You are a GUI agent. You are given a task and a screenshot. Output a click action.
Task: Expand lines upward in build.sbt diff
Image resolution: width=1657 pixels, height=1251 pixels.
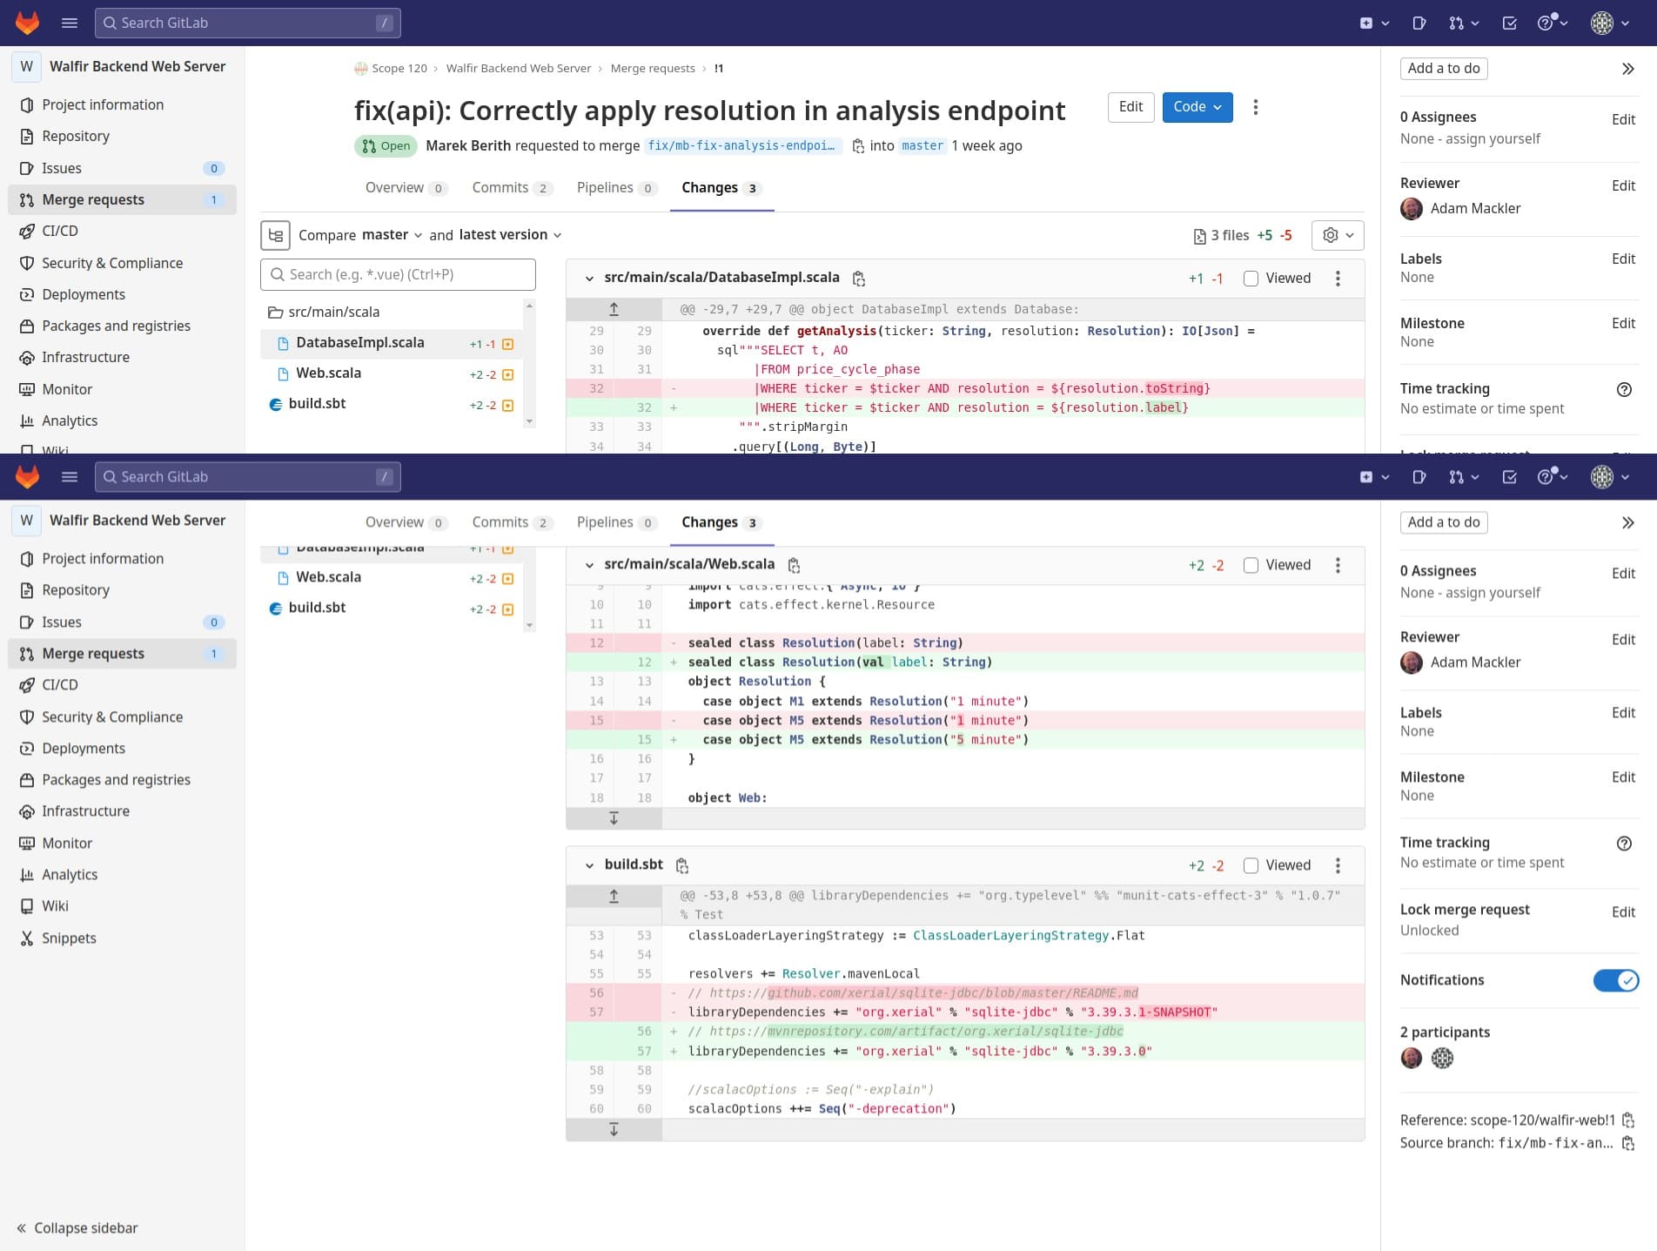[x=614, y=896]
